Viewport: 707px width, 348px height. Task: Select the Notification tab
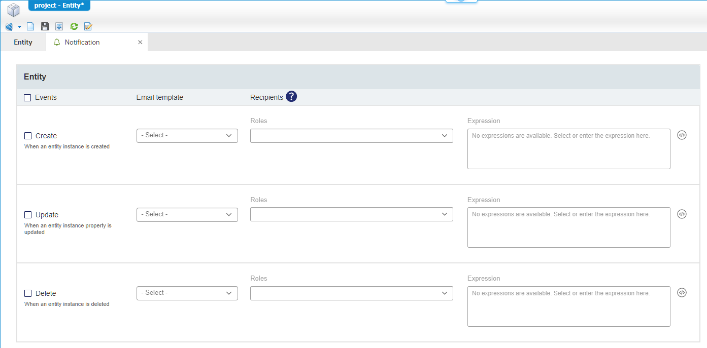[82, 43]
